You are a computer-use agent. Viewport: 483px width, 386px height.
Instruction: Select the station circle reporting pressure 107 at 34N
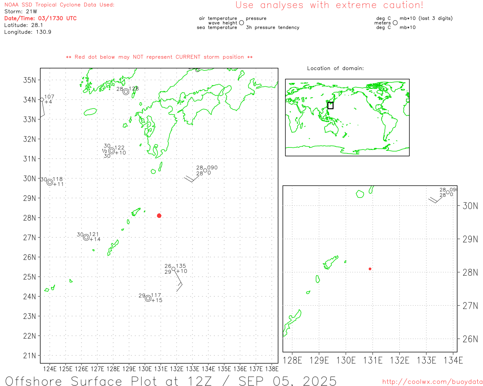pyautogui.click(x=42, y=100)
